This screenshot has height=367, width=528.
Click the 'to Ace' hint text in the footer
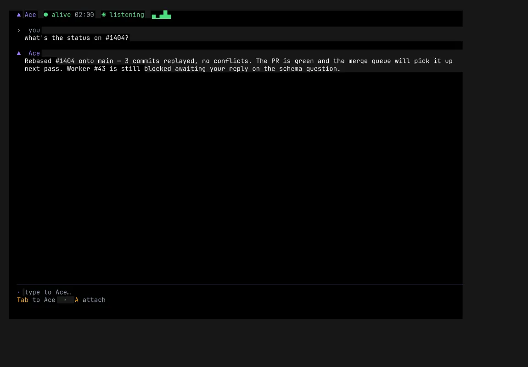(x=44, y=300)
